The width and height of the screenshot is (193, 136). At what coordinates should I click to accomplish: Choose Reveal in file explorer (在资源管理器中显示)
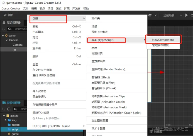tap(57, 105)
